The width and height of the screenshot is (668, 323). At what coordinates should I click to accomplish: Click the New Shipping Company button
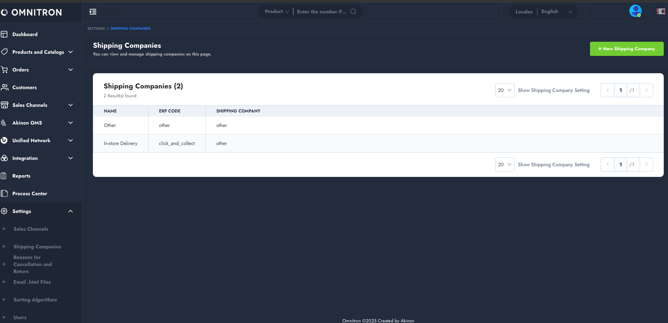(x=626, y=49)
